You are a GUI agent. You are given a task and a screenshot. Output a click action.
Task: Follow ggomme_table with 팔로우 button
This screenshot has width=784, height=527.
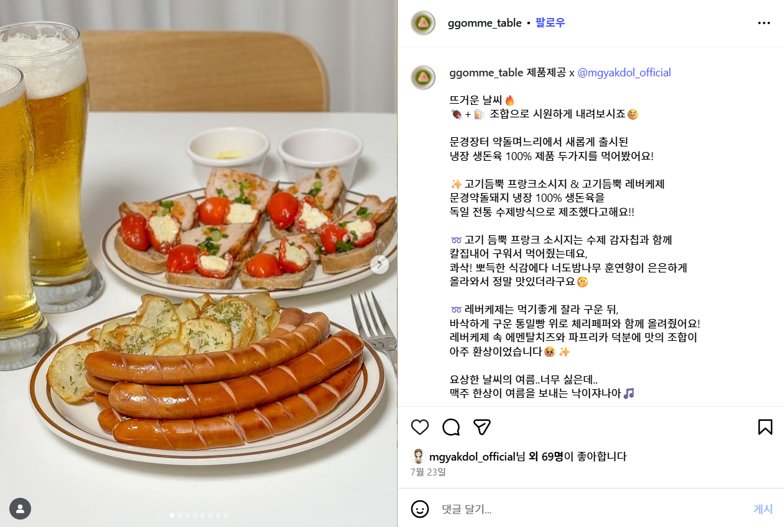(x=550, y=23)
